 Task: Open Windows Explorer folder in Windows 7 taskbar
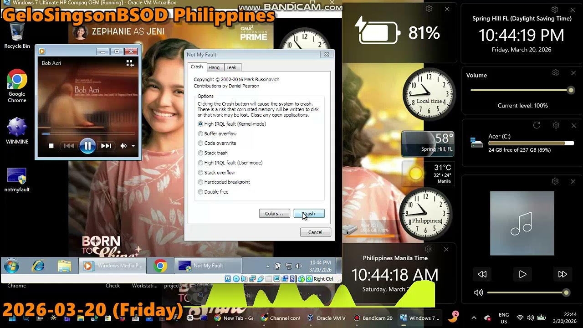click(x=65, y=266)
